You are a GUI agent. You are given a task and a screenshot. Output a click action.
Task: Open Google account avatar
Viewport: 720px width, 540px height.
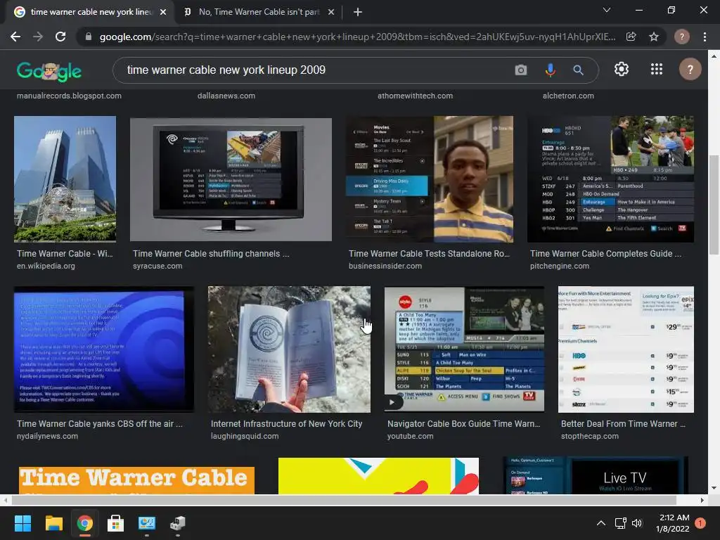click(690, 70)
